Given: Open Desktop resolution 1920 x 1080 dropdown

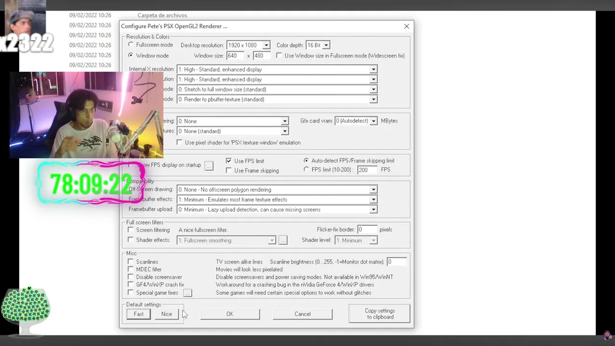Looking at the screenshot, I should click(x=248, y=45).
